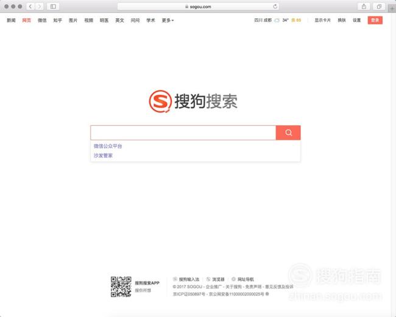This screenshot has width=396, height=317.
Task: Open the 图片 tab
Action: pyautogui.click(x=73, y=20)
